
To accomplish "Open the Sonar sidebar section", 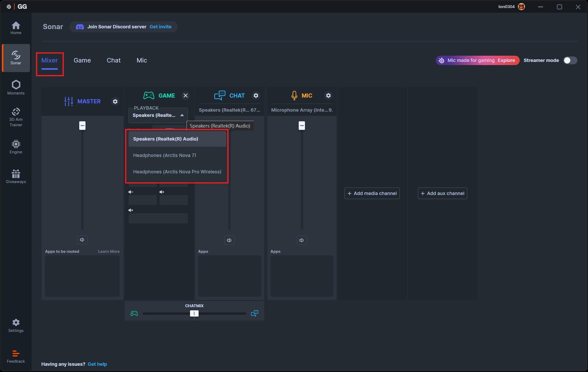I will 16,58.
